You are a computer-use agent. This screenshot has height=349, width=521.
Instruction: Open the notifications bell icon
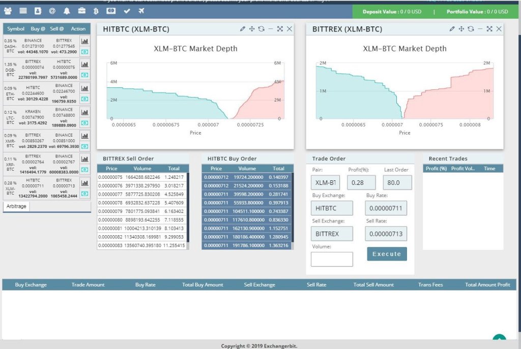click(x=67, y=11)
